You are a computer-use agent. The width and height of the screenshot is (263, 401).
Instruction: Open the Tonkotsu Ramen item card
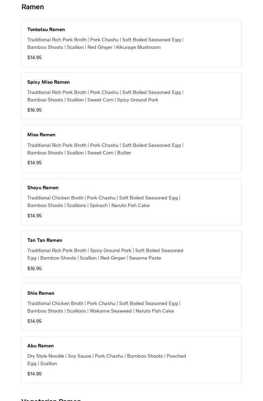pos(131,43)
